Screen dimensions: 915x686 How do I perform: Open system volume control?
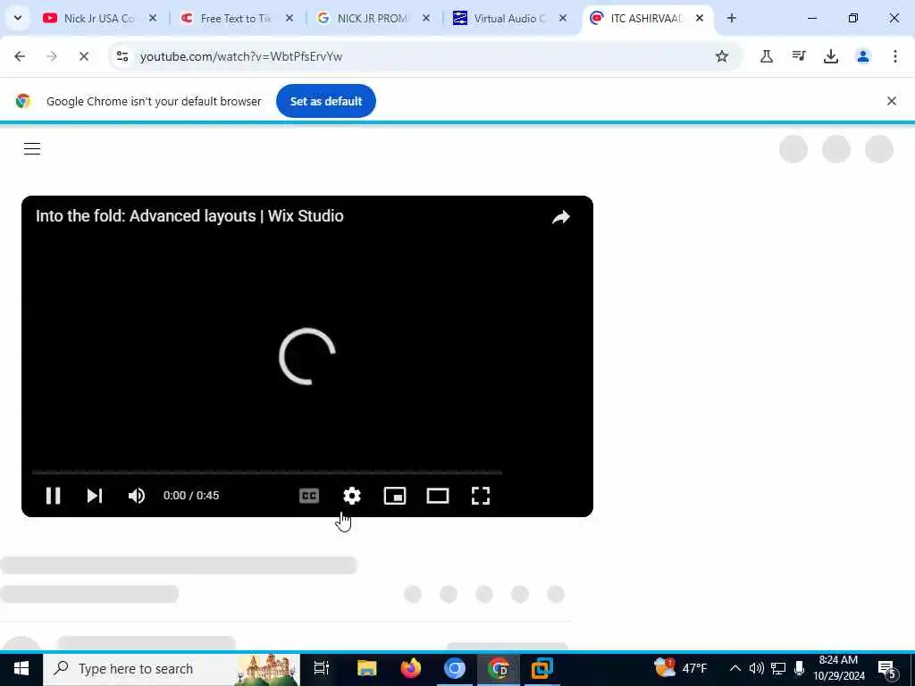point(757,668)
